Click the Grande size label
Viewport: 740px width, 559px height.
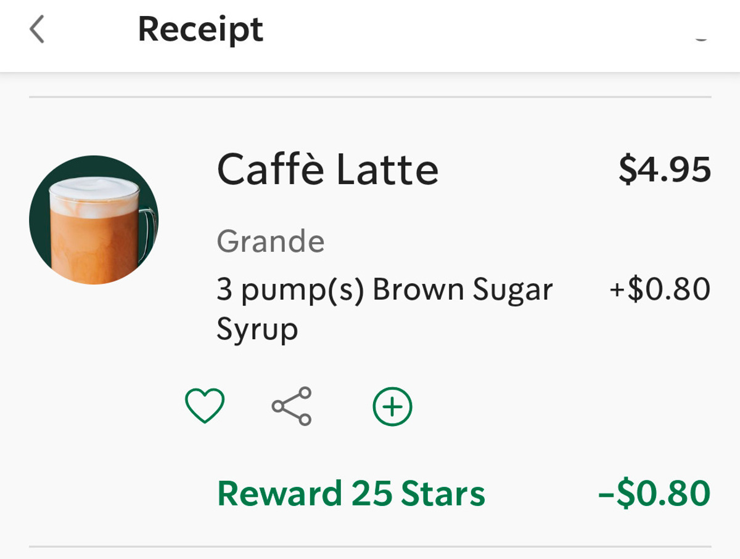(270, 241)
